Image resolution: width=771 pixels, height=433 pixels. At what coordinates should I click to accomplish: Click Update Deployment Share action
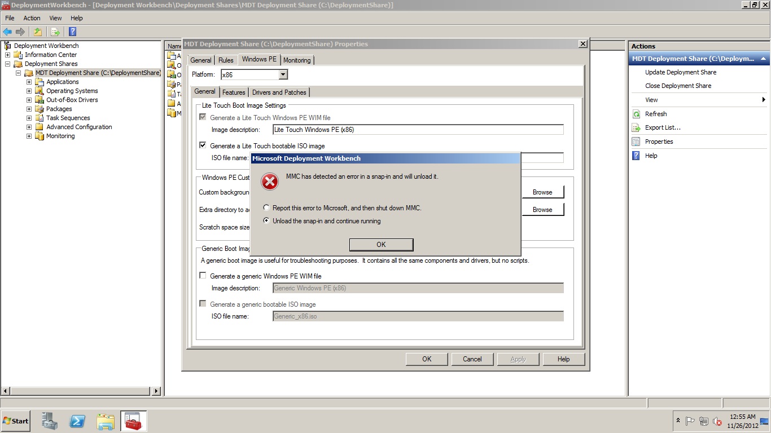pos(681,72)
